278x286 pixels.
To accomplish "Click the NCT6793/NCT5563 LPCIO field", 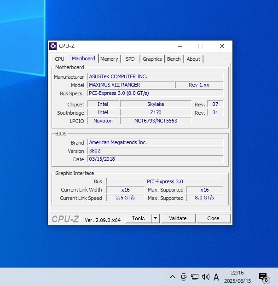I will (156, 121).
